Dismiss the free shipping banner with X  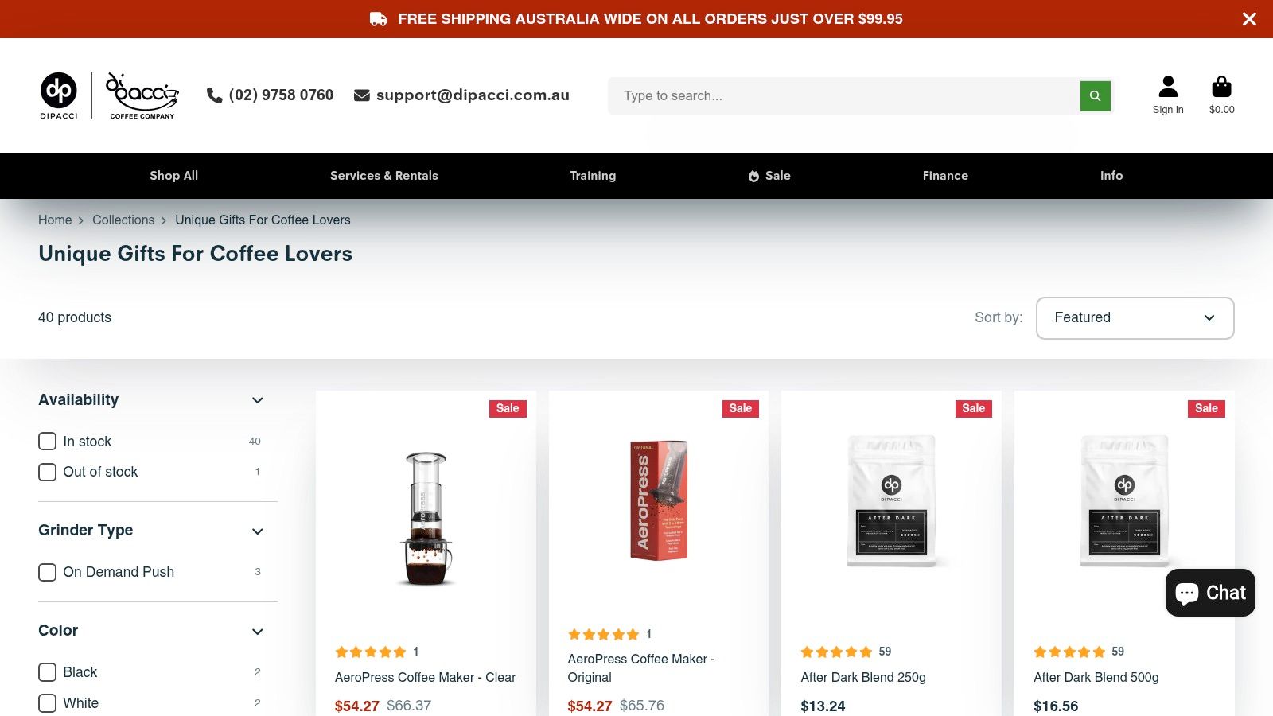pyautogui.click(x=1249, y=19)
